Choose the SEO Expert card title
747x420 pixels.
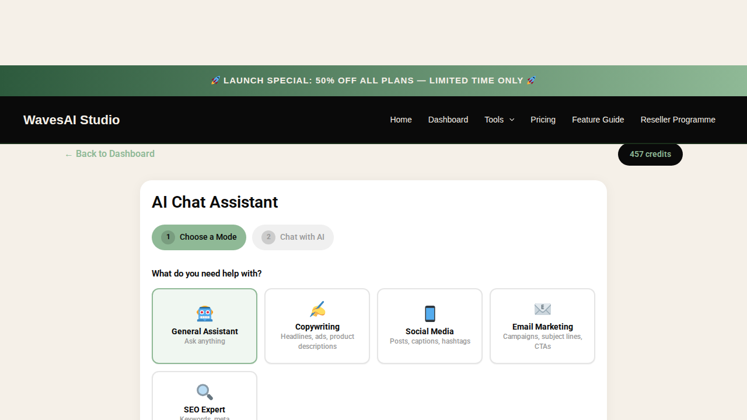click(x=204, y=409)
